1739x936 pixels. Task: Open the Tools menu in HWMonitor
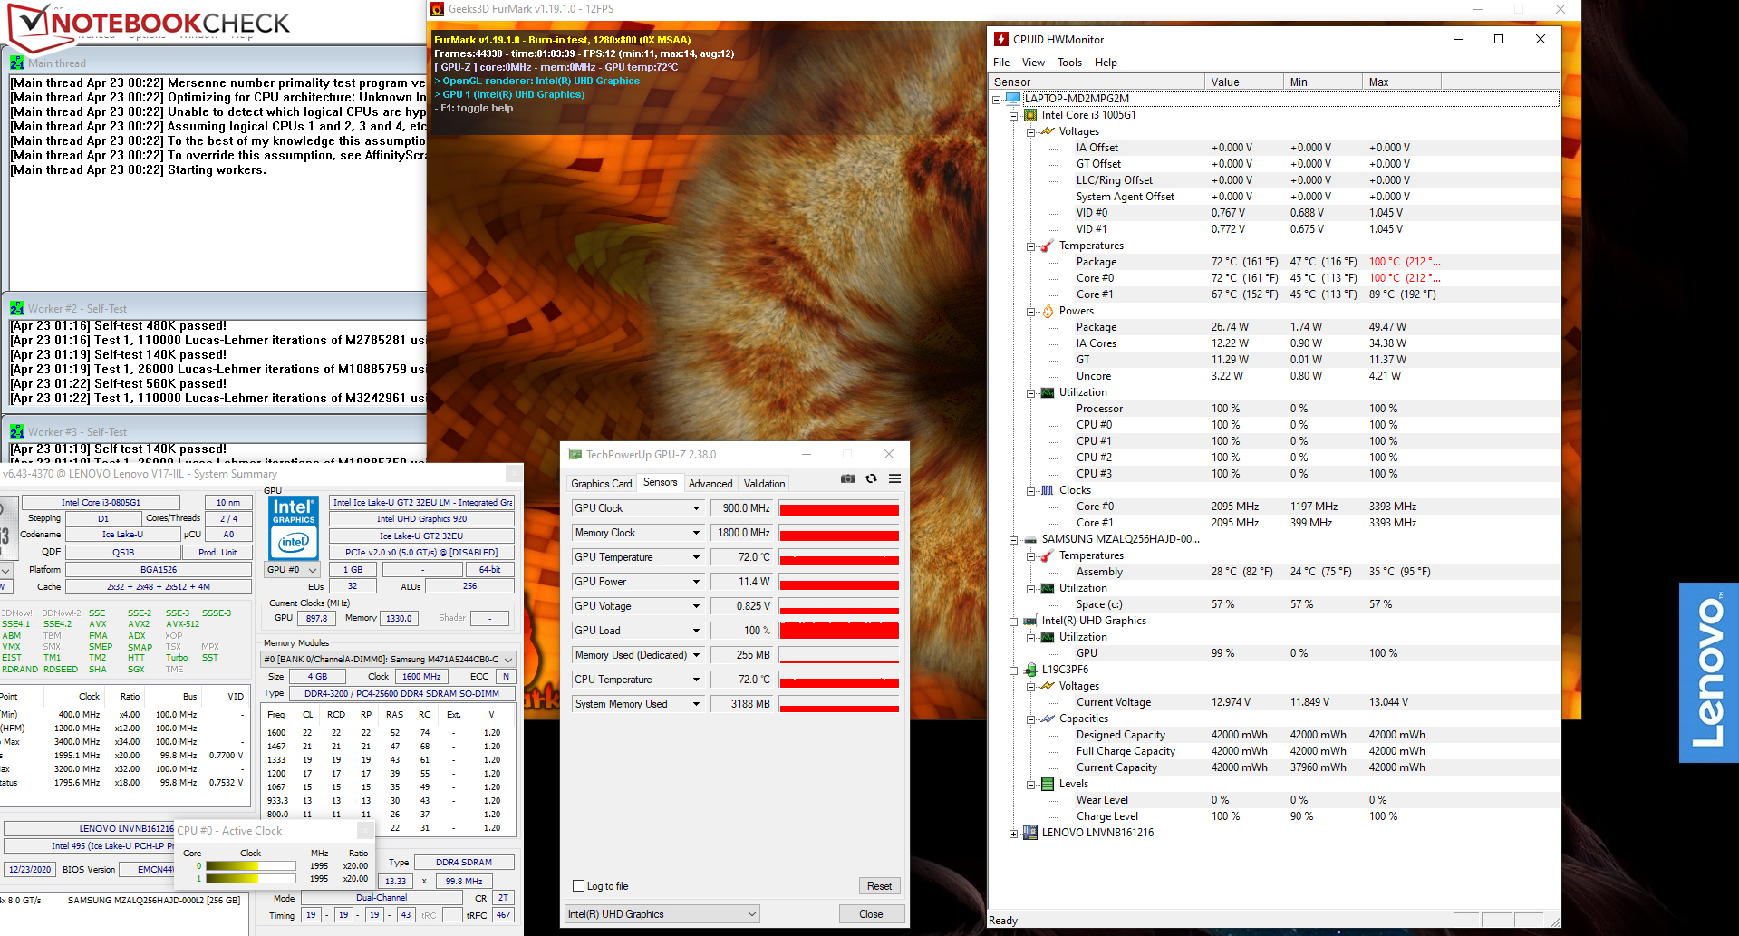pyautogui.click(x=1069, y=63)
